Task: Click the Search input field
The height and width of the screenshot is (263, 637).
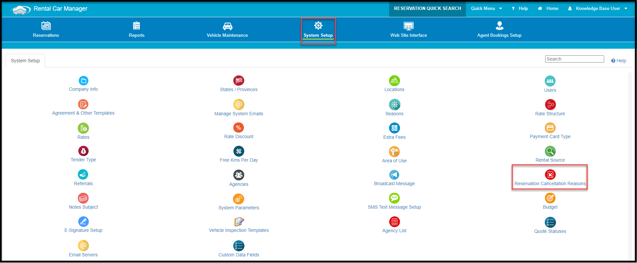Action: coord(575,59)
